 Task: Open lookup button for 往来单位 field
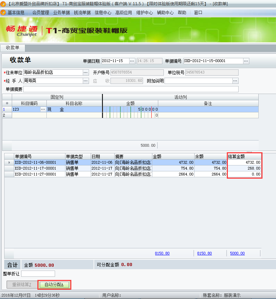click(86, 72)
